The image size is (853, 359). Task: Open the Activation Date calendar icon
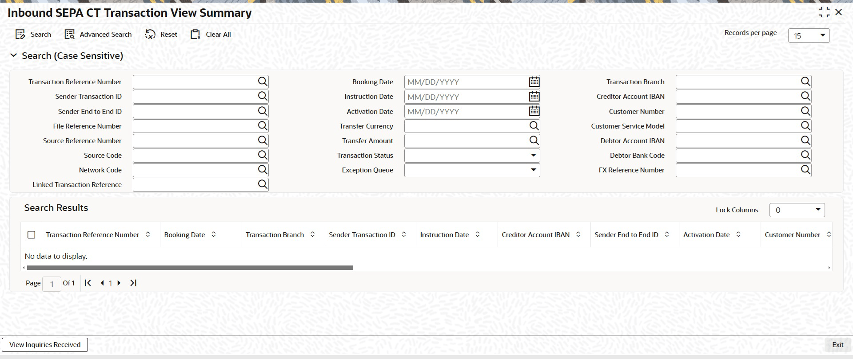534,111
